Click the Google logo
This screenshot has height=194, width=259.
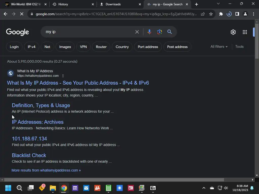(x=17, y=32)
